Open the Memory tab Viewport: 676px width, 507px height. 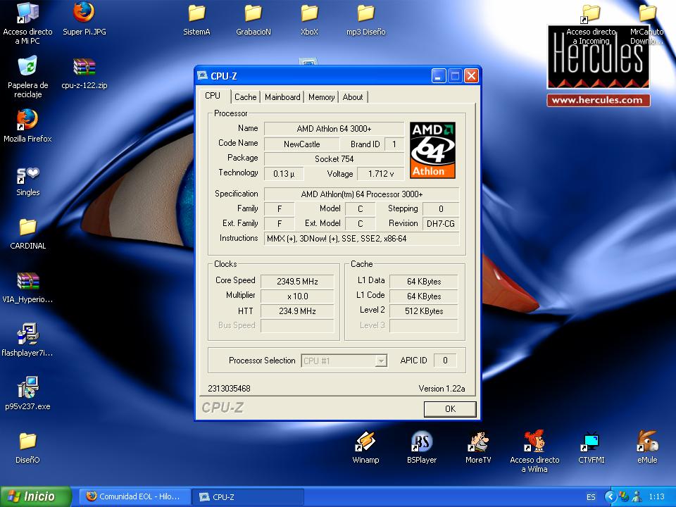pyautogui.click(x=321, y=97)
